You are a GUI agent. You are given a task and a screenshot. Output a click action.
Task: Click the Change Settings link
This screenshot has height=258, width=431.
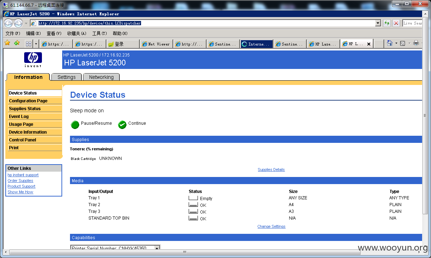[x=271, y=226]
